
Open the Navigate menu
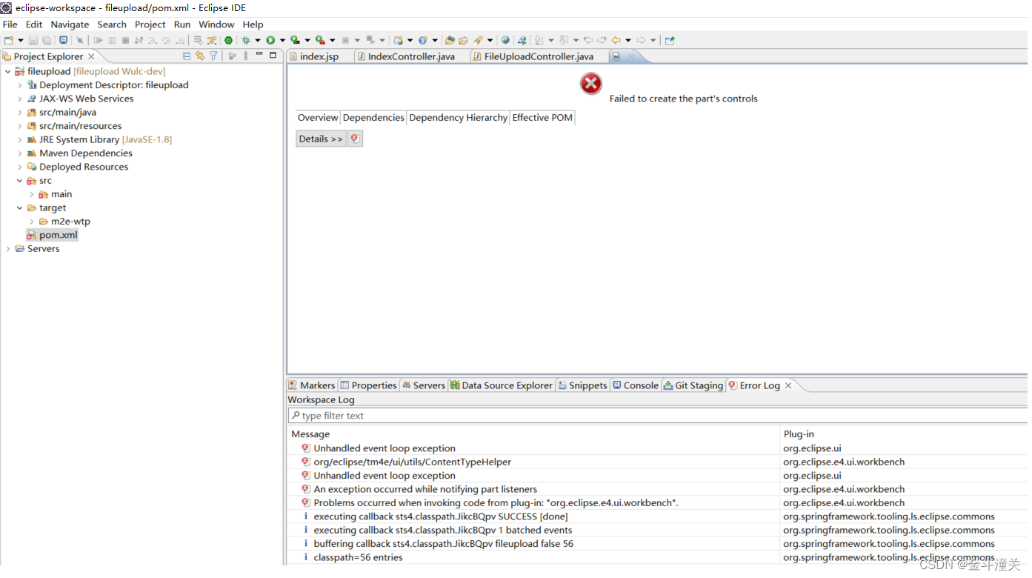70,24
